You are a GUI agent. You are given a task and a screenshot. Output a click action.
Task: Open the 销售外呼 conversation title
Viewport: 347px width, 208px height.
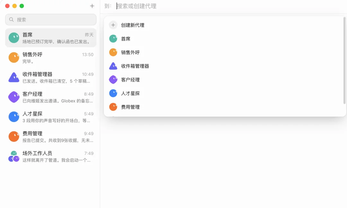(x=32, y=55)
